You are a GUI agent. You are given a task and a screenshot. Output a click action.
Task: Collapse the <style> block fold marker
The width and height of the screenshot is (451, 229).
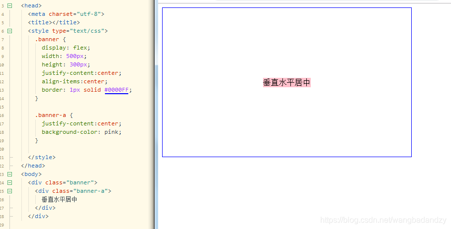click(x=10, y=31)
